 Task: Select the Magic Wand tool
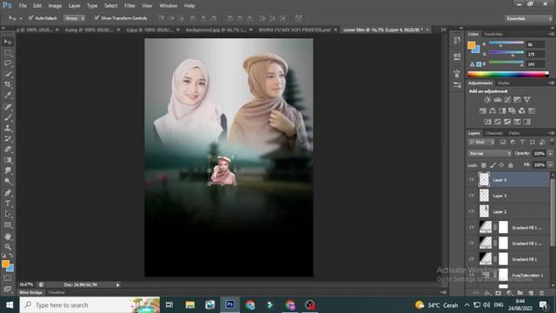click(x=8, y=74)
